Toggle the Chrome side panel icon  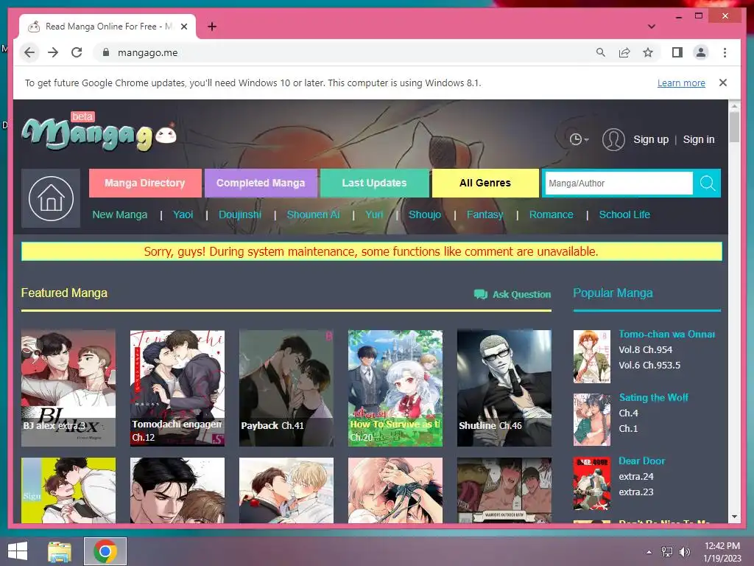[677, 52]
